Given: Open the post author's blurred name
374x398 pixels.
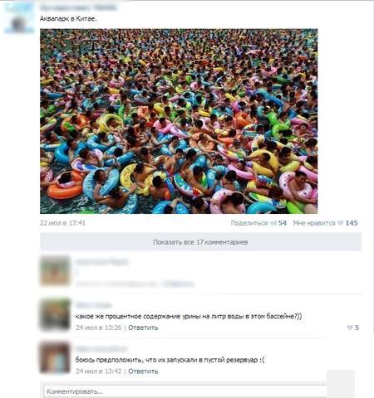Looking at the screenshot, I should pos(78,8).
